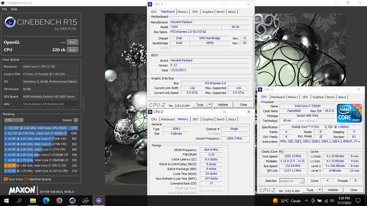The height and width of the screenshot is (206, 367).
Task: Click the orange Your Score legend swatch
Action: (x=6, y=179)
